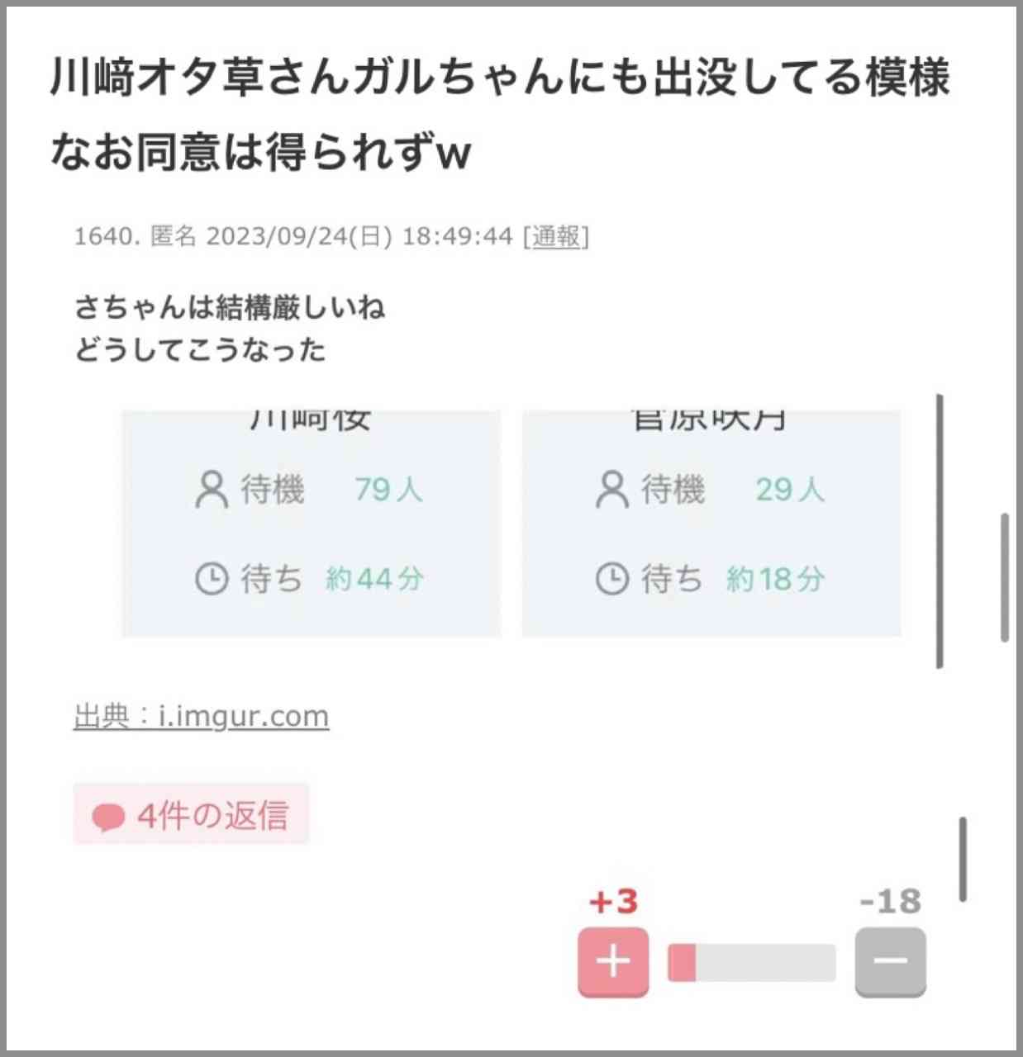Click the pink plus vote button
This screenshot has height=1057, width=1023.
[613, 962]
